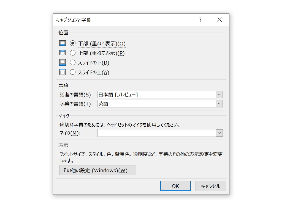Click the 字幕の言語(T) label
The image size is (282, 211).
[x=76, y=104]
